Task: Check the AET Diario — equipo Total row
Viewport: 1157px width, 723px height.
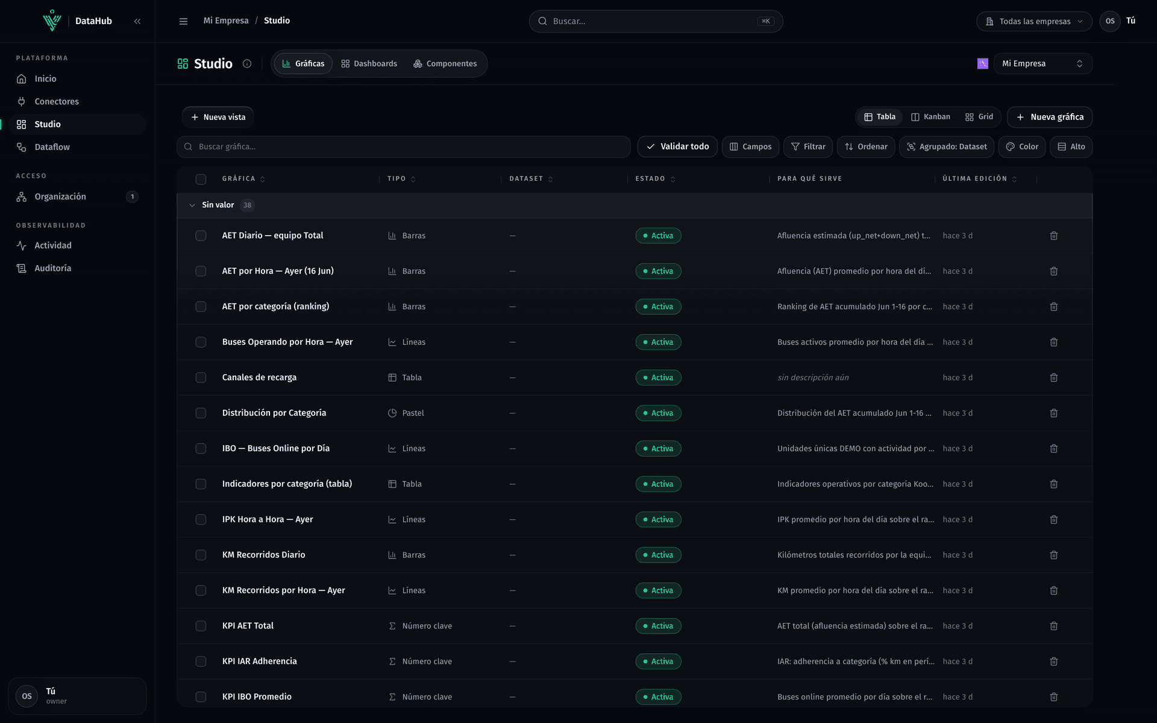Action: click(x=201, y=236)
